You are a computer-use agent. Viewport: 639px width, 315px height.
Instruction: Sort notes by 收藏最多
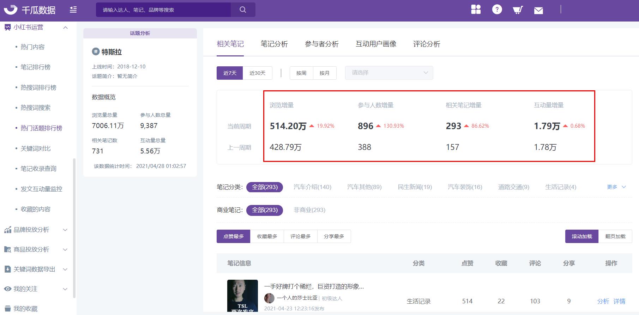tap(267, 236)
